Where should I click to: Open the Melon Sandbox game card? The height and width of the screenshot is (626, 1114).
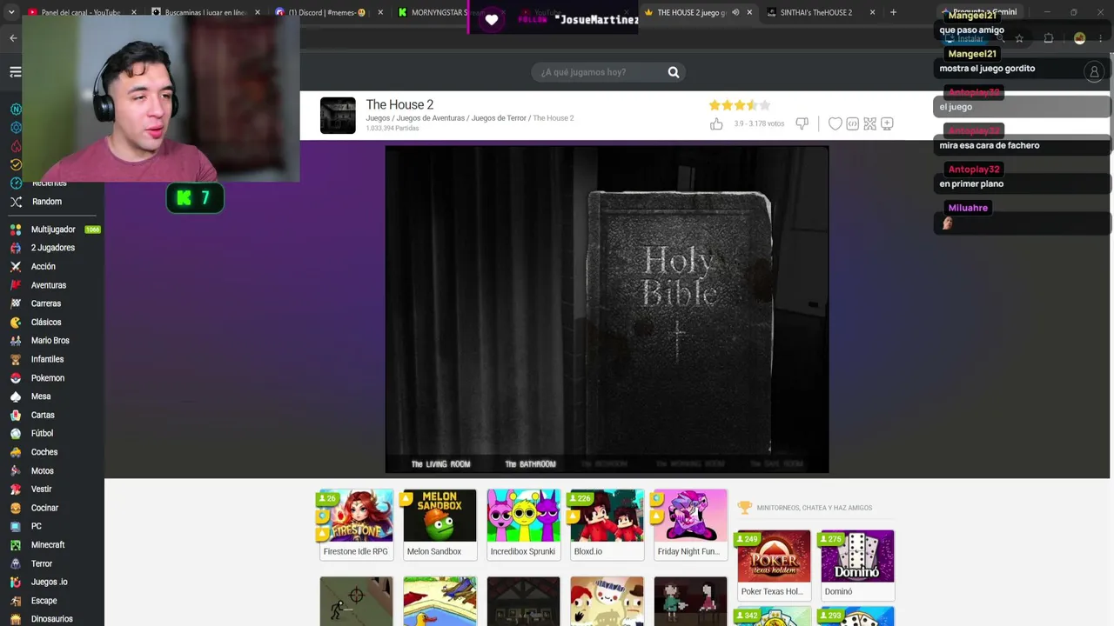click(x=440, y=525)
